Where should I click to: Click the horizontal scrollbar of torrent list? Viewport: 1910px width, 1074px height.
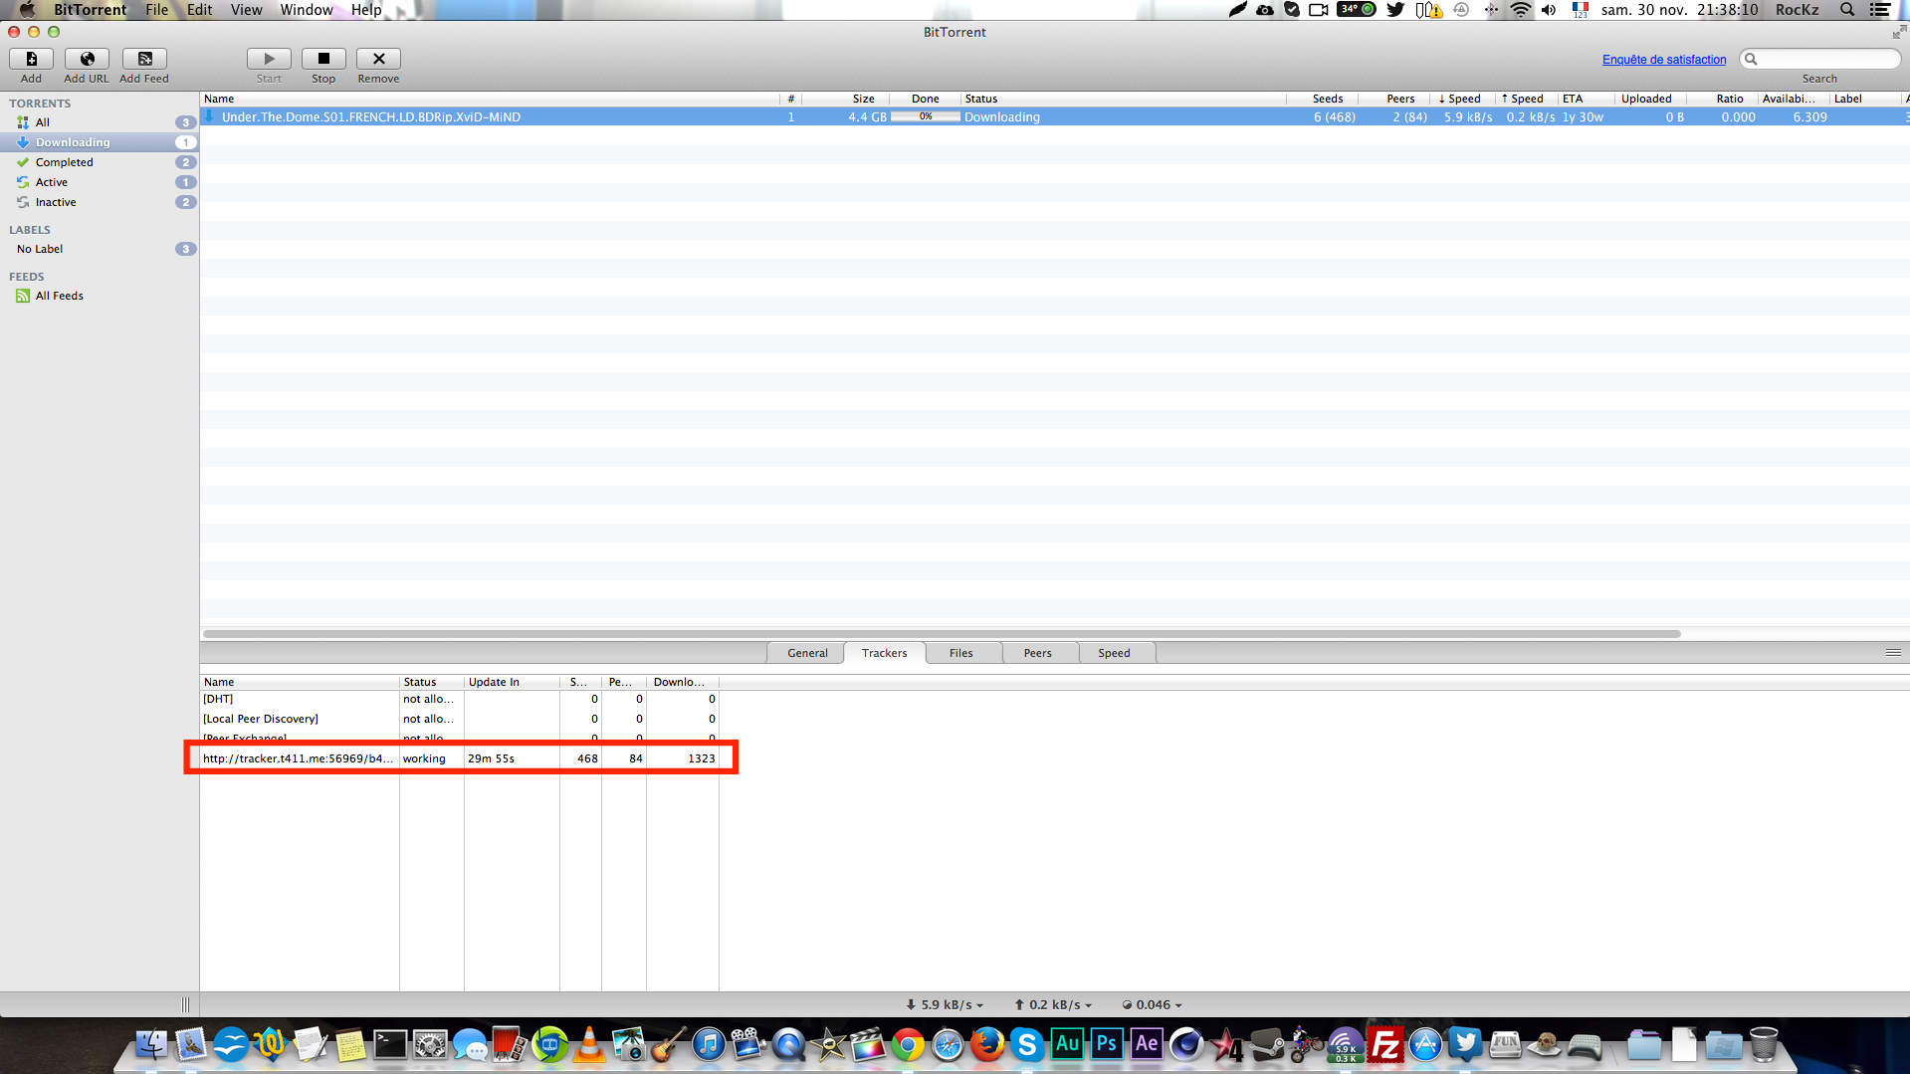pos(942,634)
